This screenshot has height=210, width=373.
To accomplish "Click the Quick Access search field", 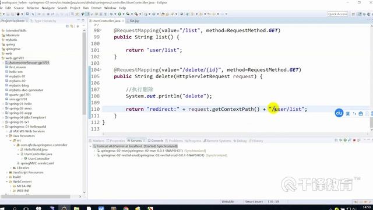I will [x=337, y=14].
